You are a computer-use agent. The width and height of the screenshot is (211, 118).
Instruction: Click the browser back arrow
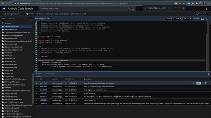pos(3,3)
